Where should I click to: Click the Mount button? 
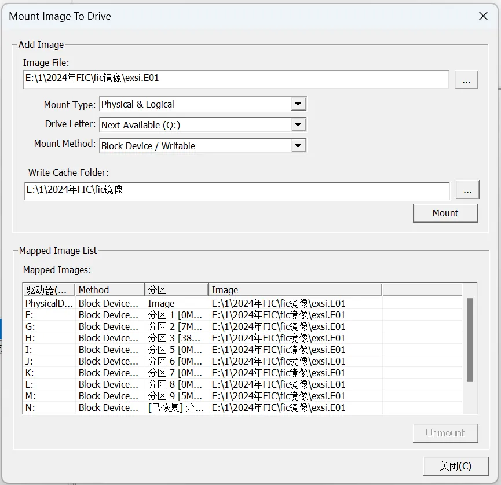click(x=445, y=213)
